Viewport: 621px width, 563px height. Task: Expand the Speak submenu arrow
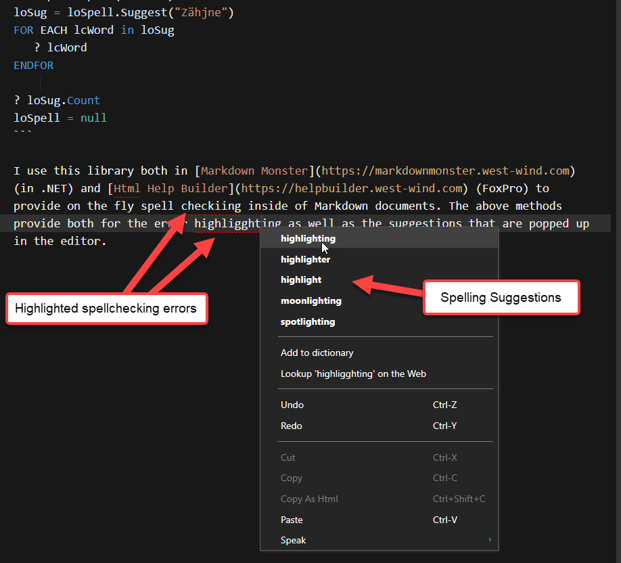coord(490,540)
